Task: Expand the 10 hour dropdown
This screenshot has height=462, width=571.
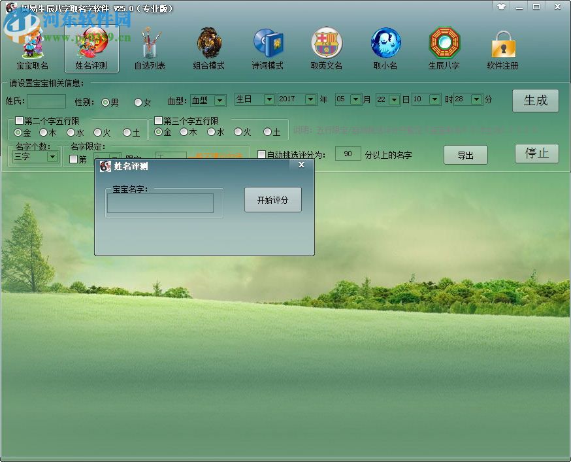Action: pyautogui.click(x=434, y=99)
